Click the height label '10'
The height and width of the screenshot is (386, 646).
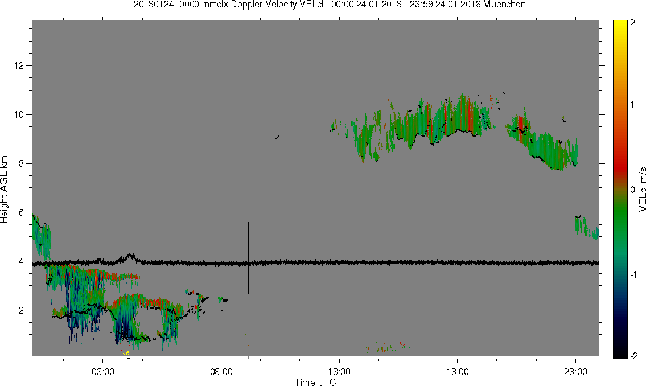19,114
